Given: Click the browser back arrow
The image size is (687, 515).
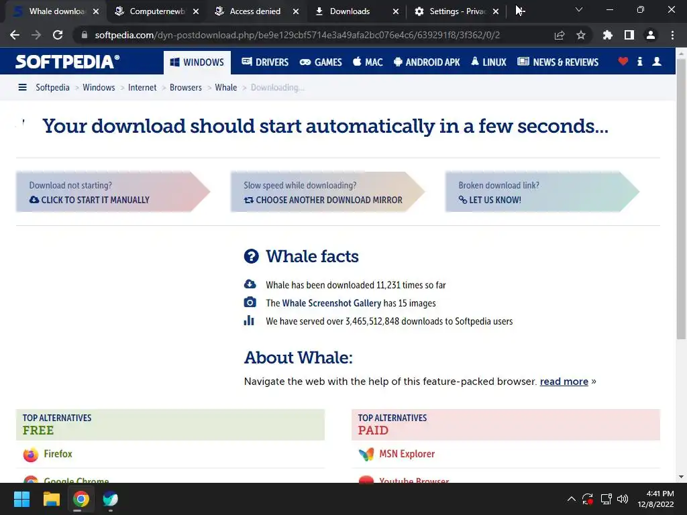Looking at the screenshot, I should [x=15, y=35].
